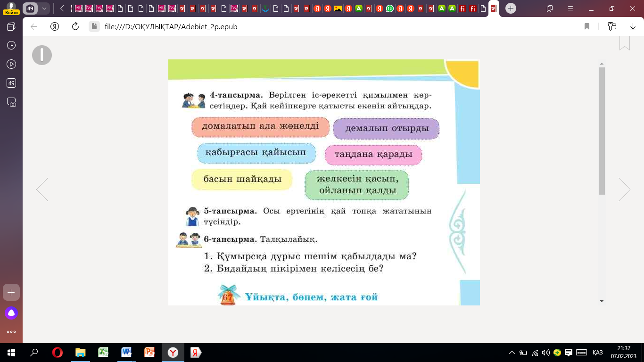Click the 6-тапсырма heading
Viewport: 644px width, 362px height.
coord(231,239)
